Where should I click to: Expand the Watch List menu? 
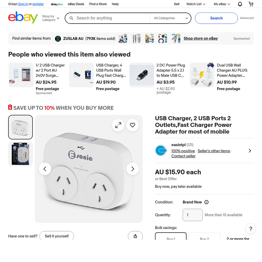pyautogui.click(x=196, y=4)
